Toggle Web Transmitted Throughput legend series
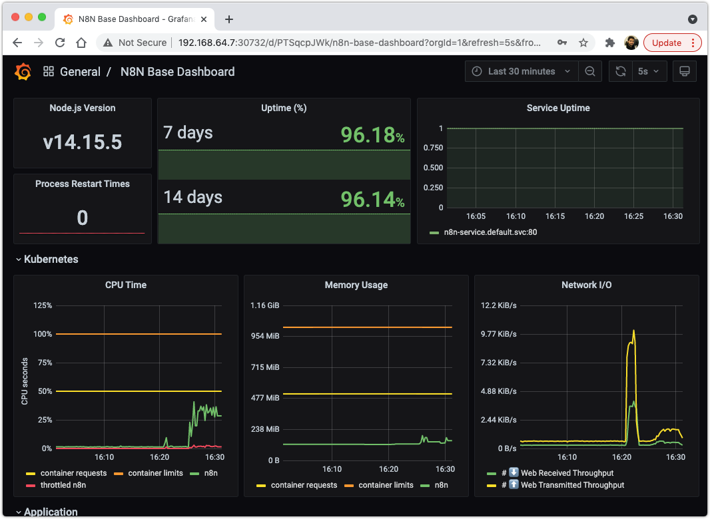 click(x=562, y=485)
